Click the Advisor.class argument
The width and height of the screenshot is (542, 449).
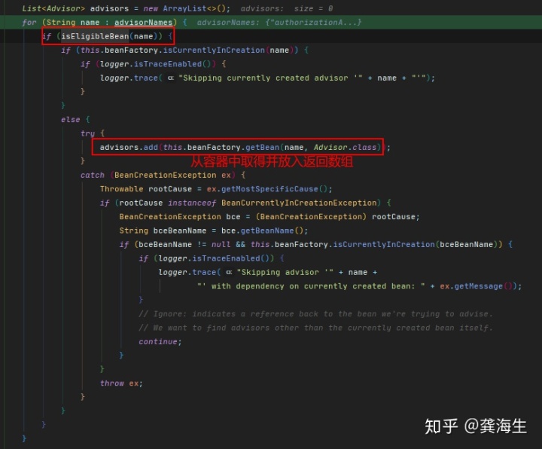point(345,148)
